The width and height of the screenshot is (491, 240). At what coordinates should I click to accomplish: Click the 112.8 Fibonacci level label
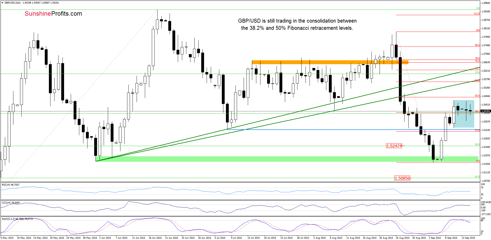point(477,14)
